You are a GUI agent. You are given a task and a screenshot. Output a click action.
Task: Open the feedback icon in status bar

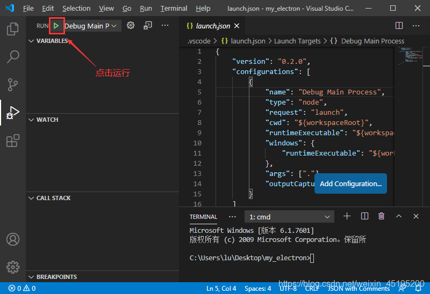click(402, 288)
